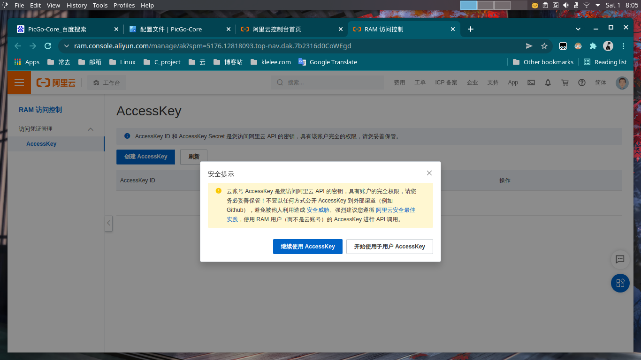Open the 安全威胁 link in the warning
This screenshot has width=641, height=360.
pyautogui.click(x=318, y=210)
